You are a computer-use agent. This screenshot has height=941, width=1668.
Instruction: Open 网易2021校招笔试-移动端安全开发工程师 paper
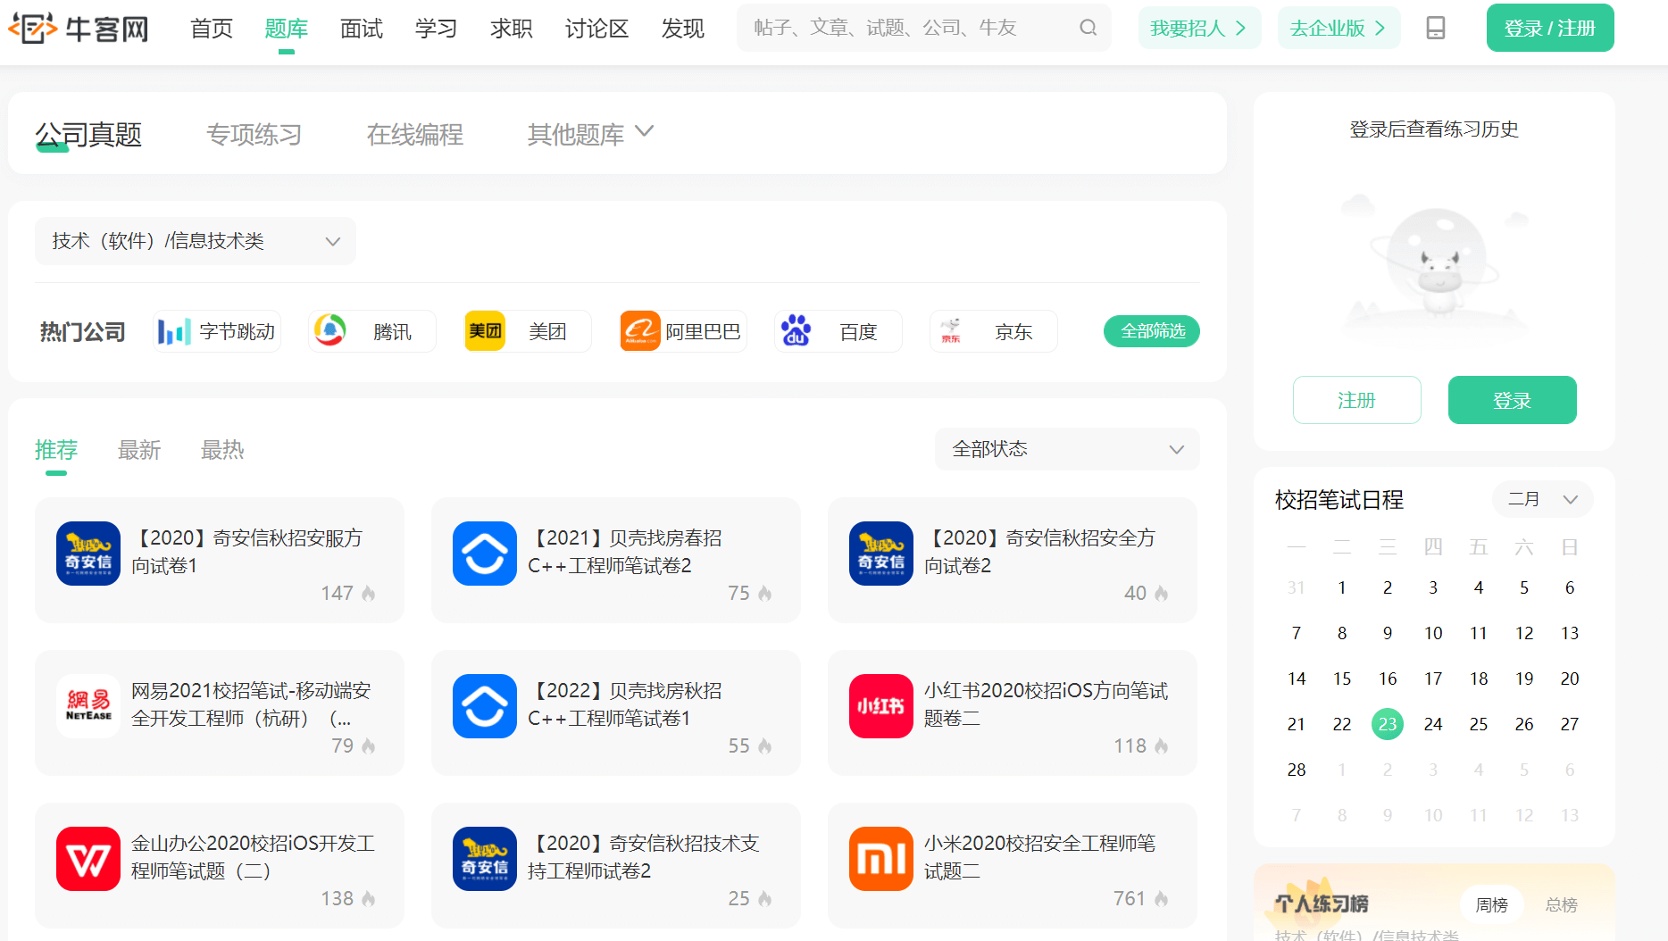point(219,712)
